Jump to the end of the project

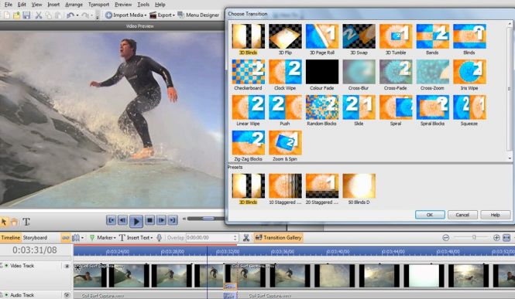click(173, 220)
